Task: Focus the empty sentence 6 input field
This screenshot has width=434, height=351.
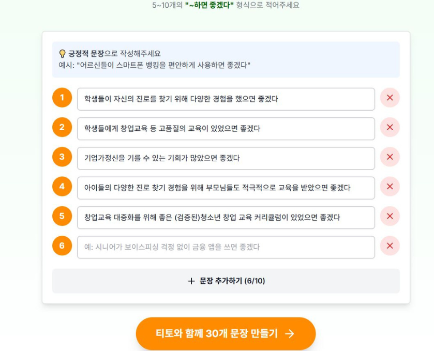Action: (x=226, y=247)
